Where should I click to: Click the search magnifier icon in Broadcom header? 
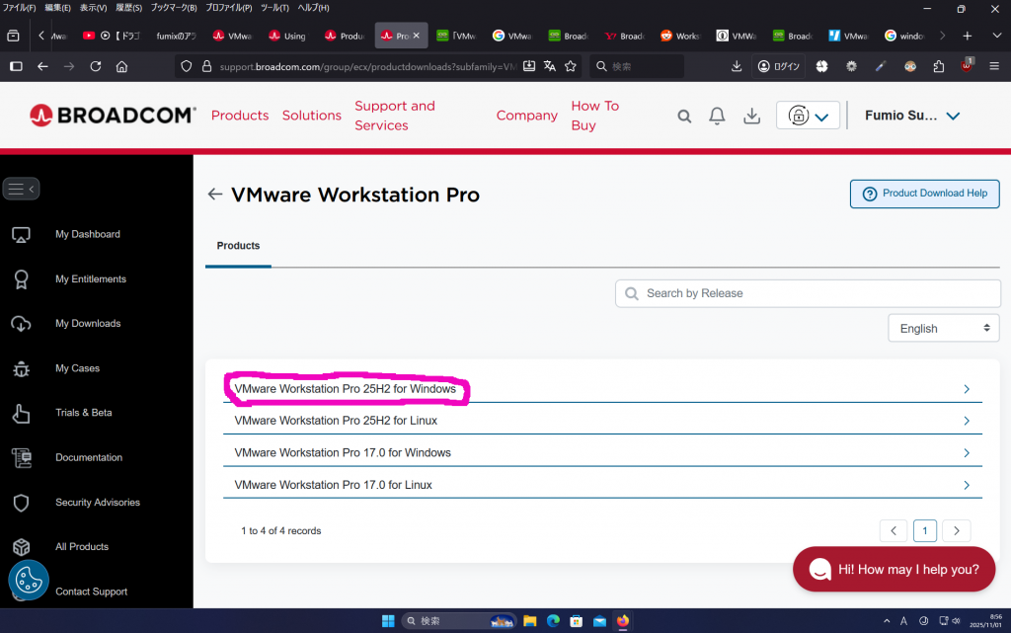pos(684,116)
